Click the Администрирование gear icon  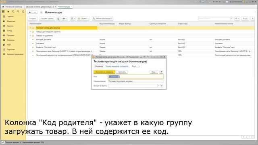tap(4, 54)
